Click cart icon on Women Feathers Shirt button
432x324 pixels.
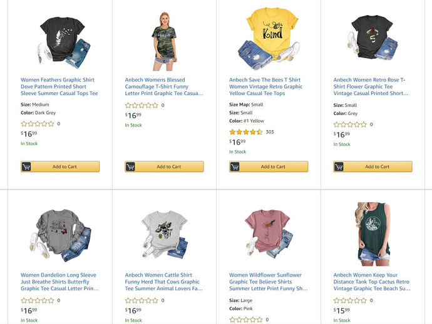click(x=26, y=167)
